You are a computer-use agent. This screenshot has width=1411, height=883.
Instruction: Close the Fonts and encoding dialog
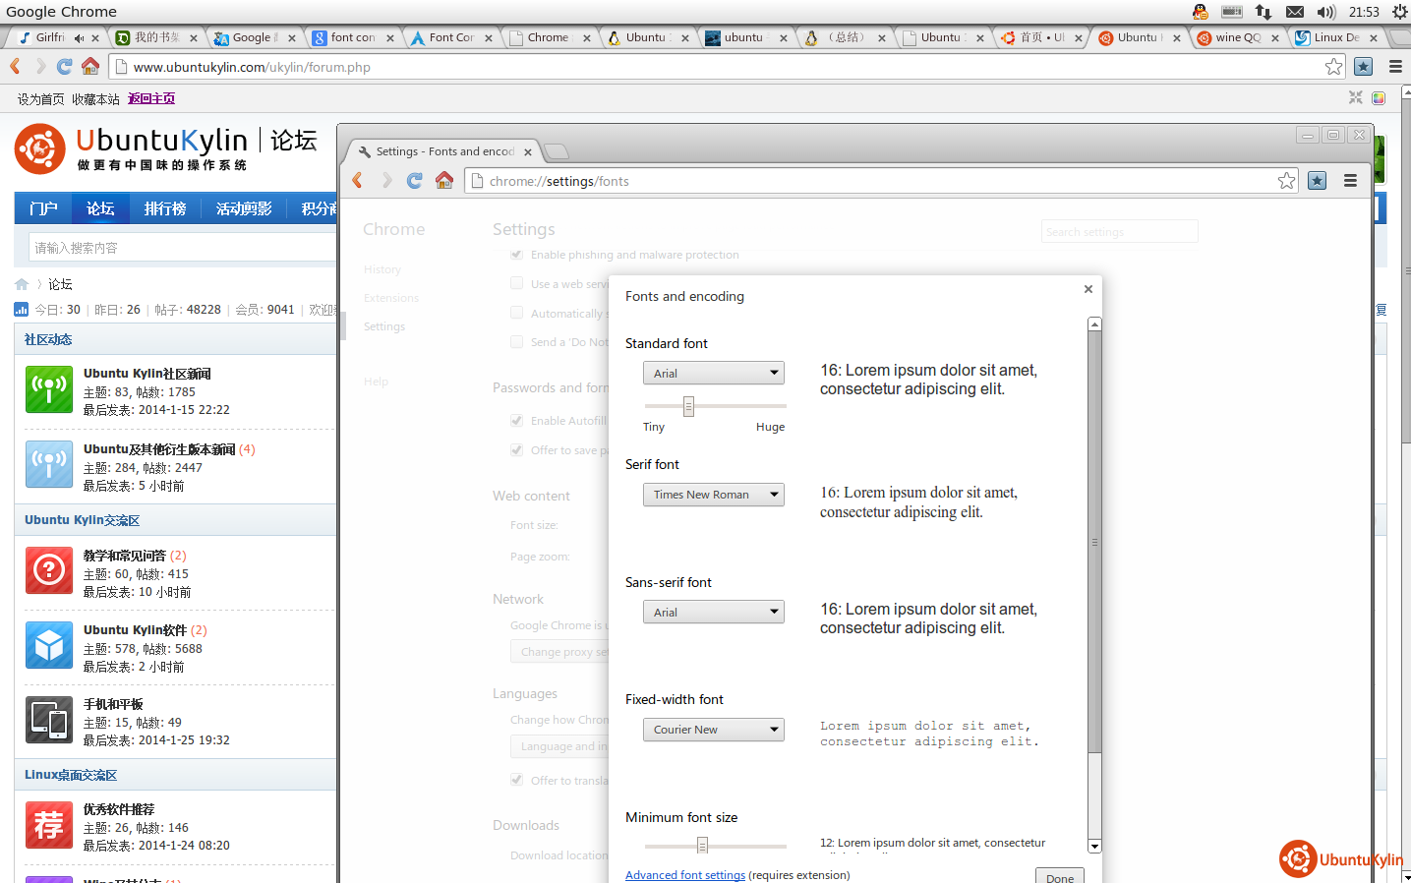click(1088, 289)
